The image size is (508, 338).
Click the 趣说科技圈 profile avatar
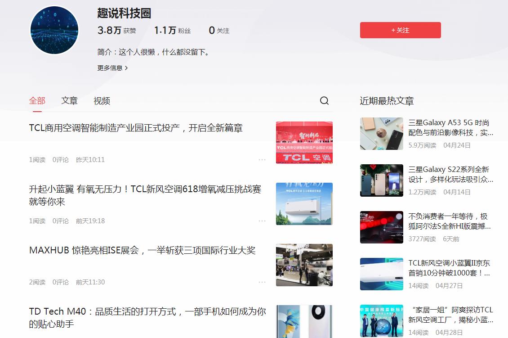point(54,30)
